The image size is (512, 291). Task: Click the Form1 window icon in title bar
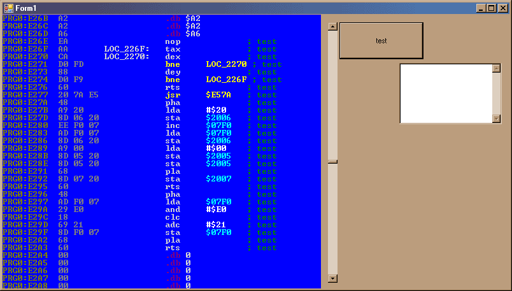[x=8, y=8]
